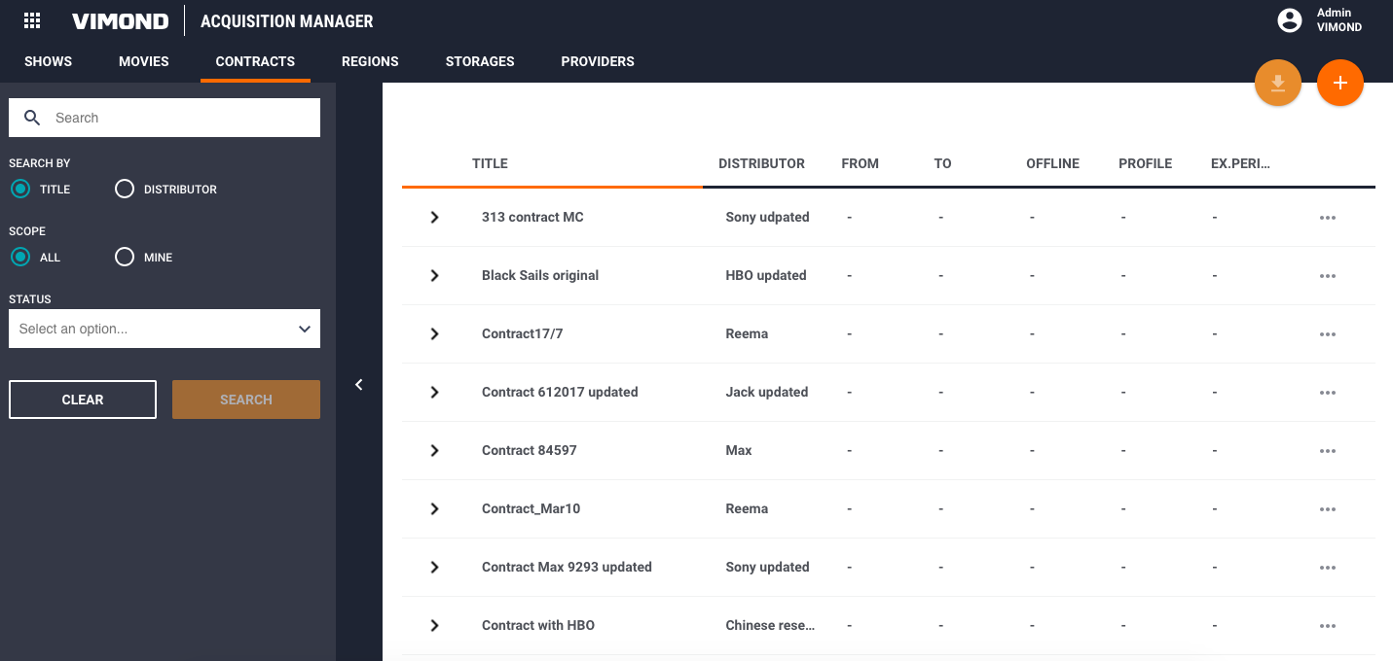Expand the Contract_Mar10 row

435,508
